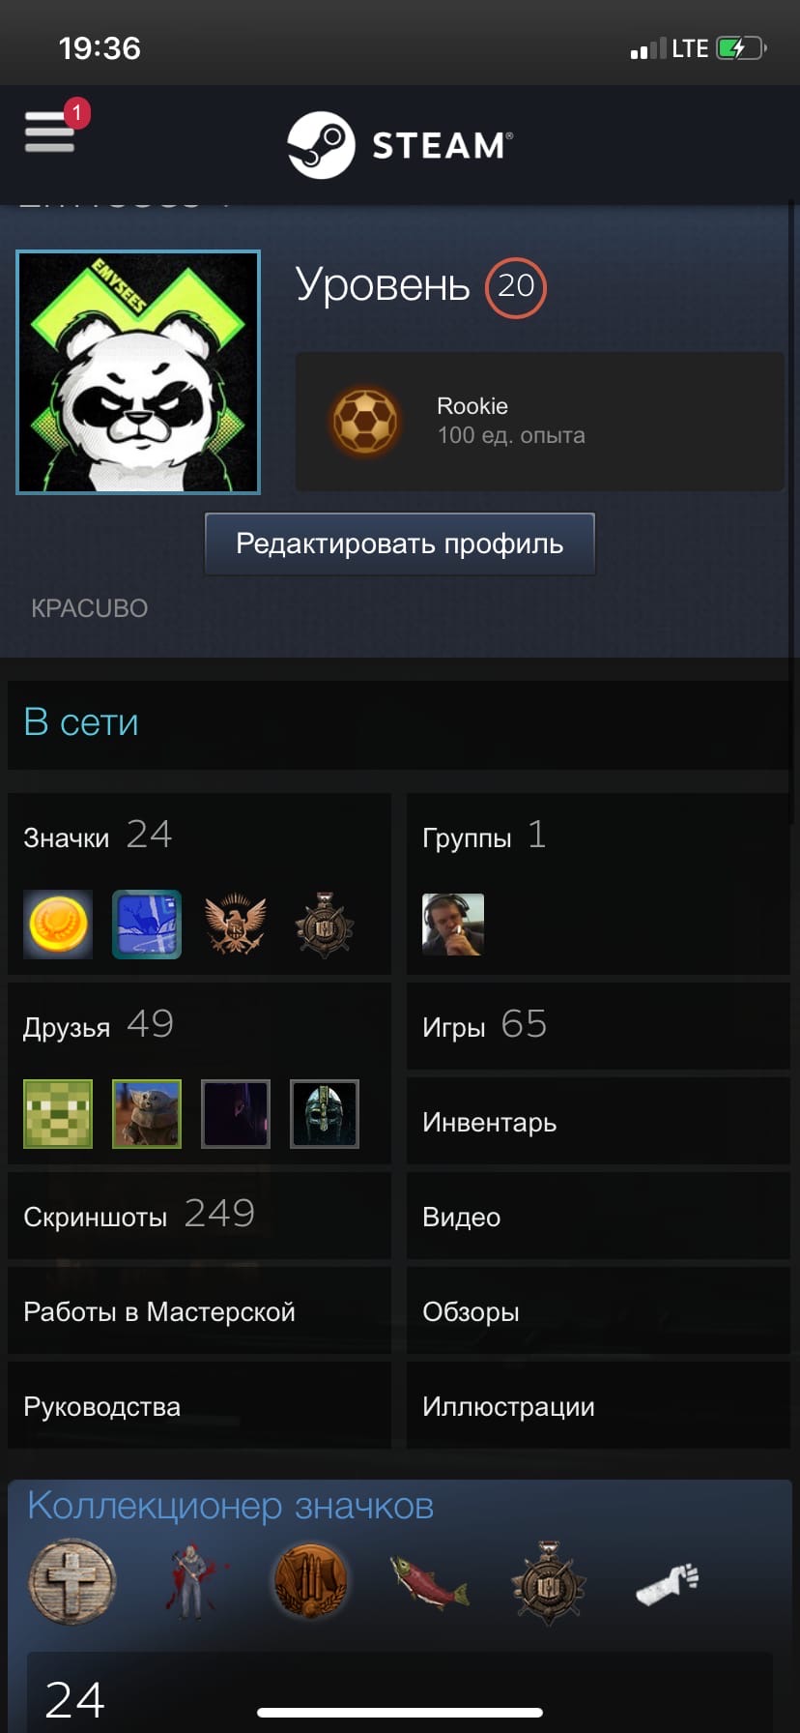The width and height of the screenshot is (800, 1733).
Task: Tap the Steam logo in header
Action: (x=400, y=145)
